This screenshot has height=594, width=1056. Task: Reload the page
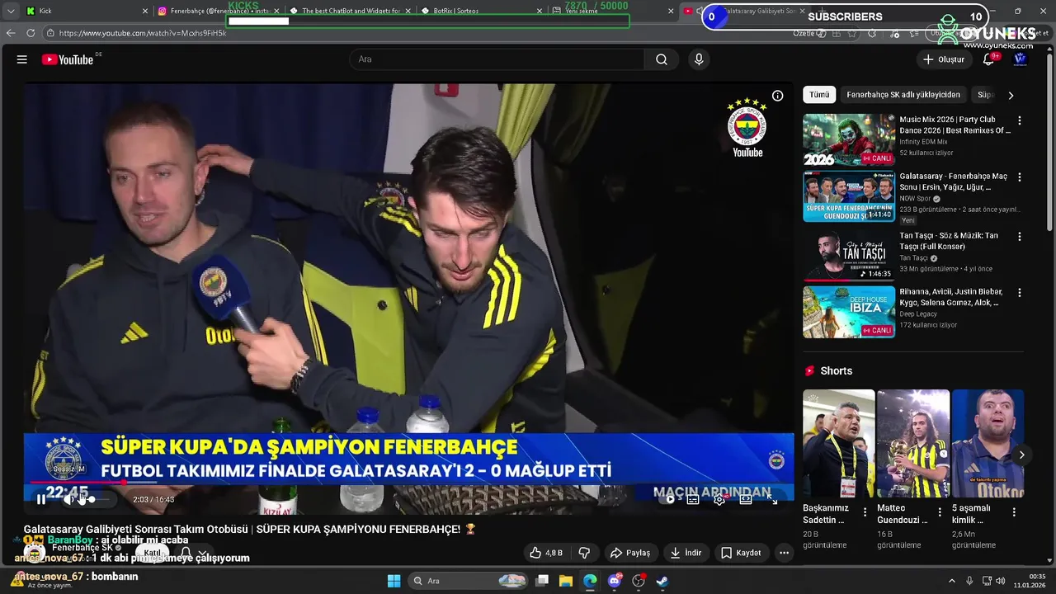[x=31, y=33]
